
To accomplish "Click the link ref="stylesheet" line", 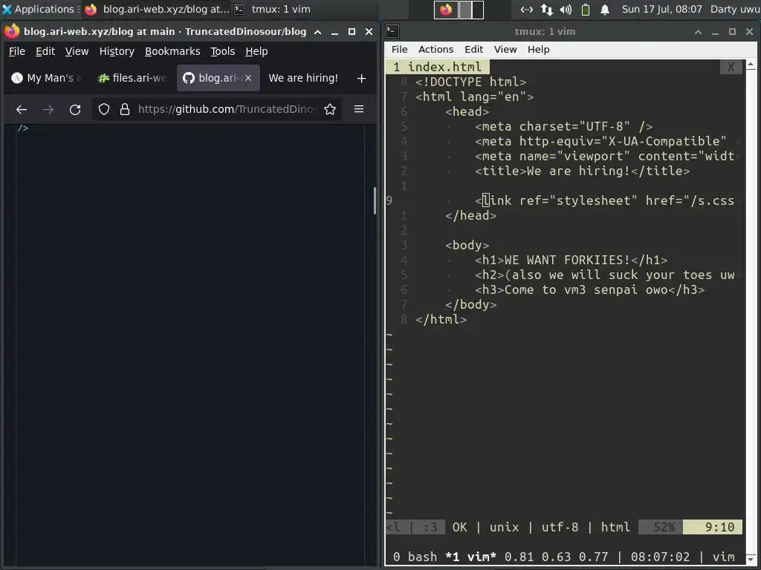I will [605, 200].
